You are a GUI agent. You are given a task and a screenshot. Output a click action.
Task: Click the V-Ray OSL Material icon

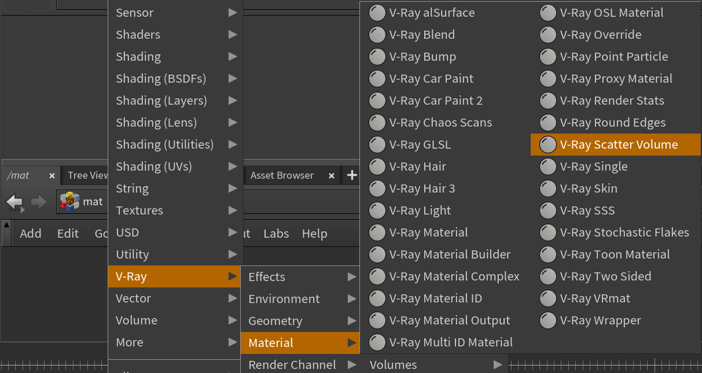click(548, 13)
